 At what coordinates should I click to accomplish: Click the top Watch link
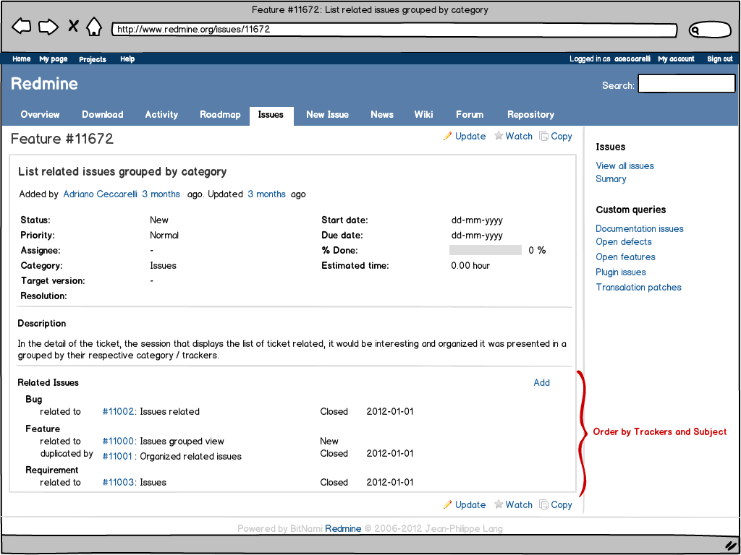coord(519,137)
